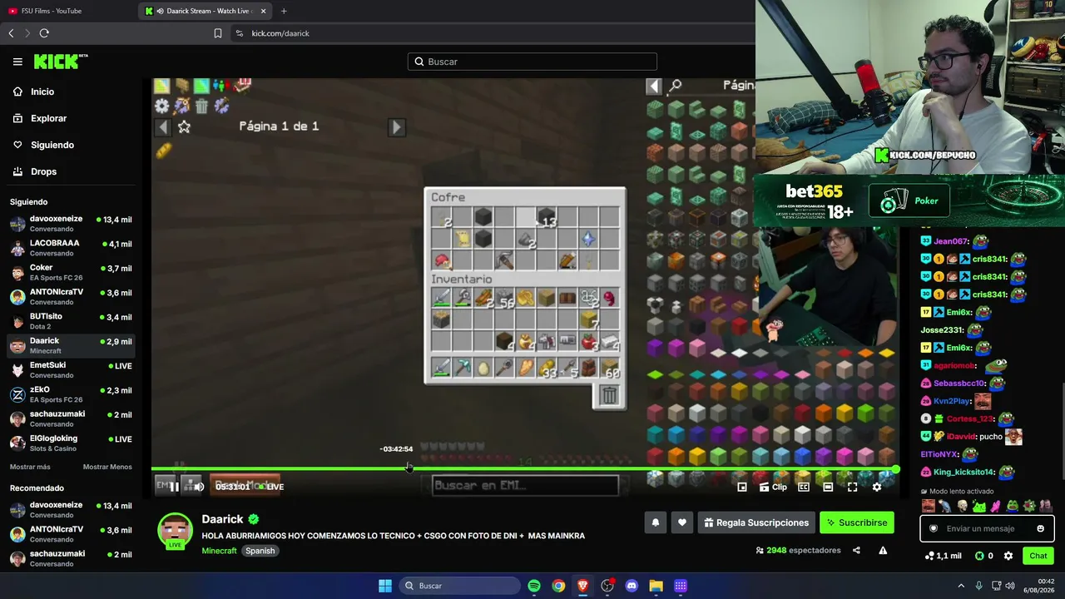This screenshot has width=1065, height=599.
Task: Show hidden system tray icons
Action: (961, 586)
